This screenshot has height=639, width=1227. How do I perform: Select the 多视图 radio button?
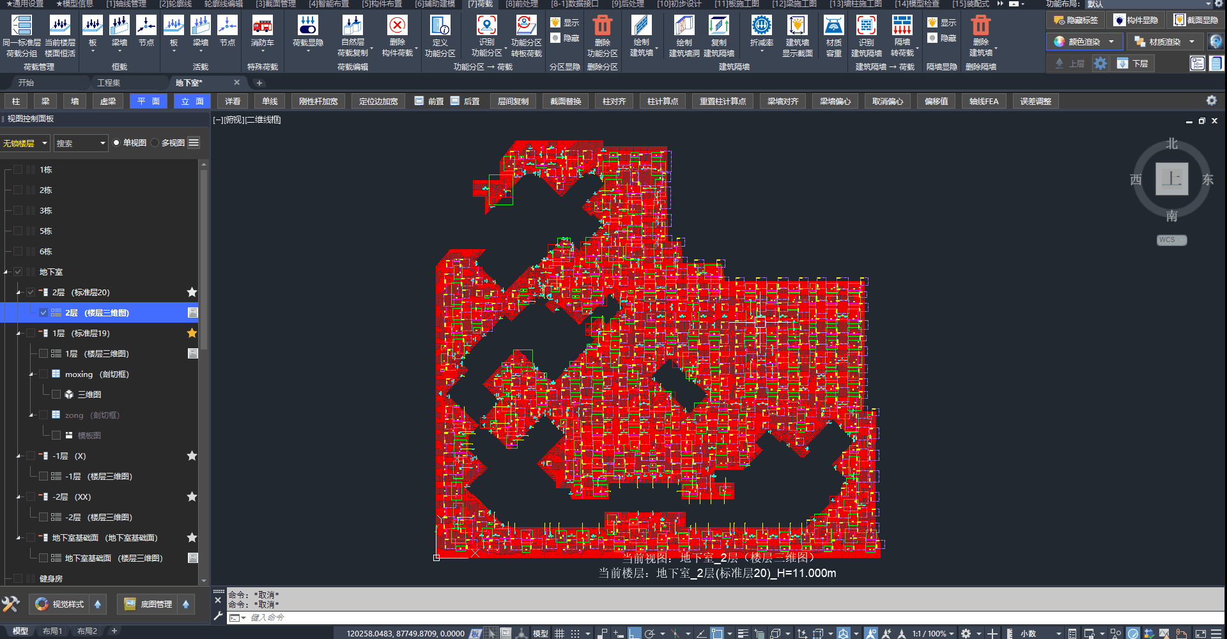(155, 143)
